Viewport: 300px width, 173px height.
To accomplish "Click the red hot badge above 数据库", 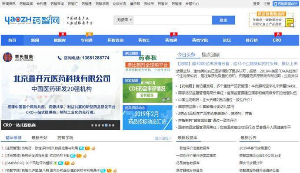I will 63,34.
